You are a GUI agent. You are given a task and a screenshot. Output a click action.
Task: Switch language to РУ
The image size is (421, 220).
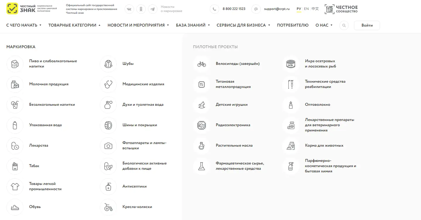tap(299, 9)
